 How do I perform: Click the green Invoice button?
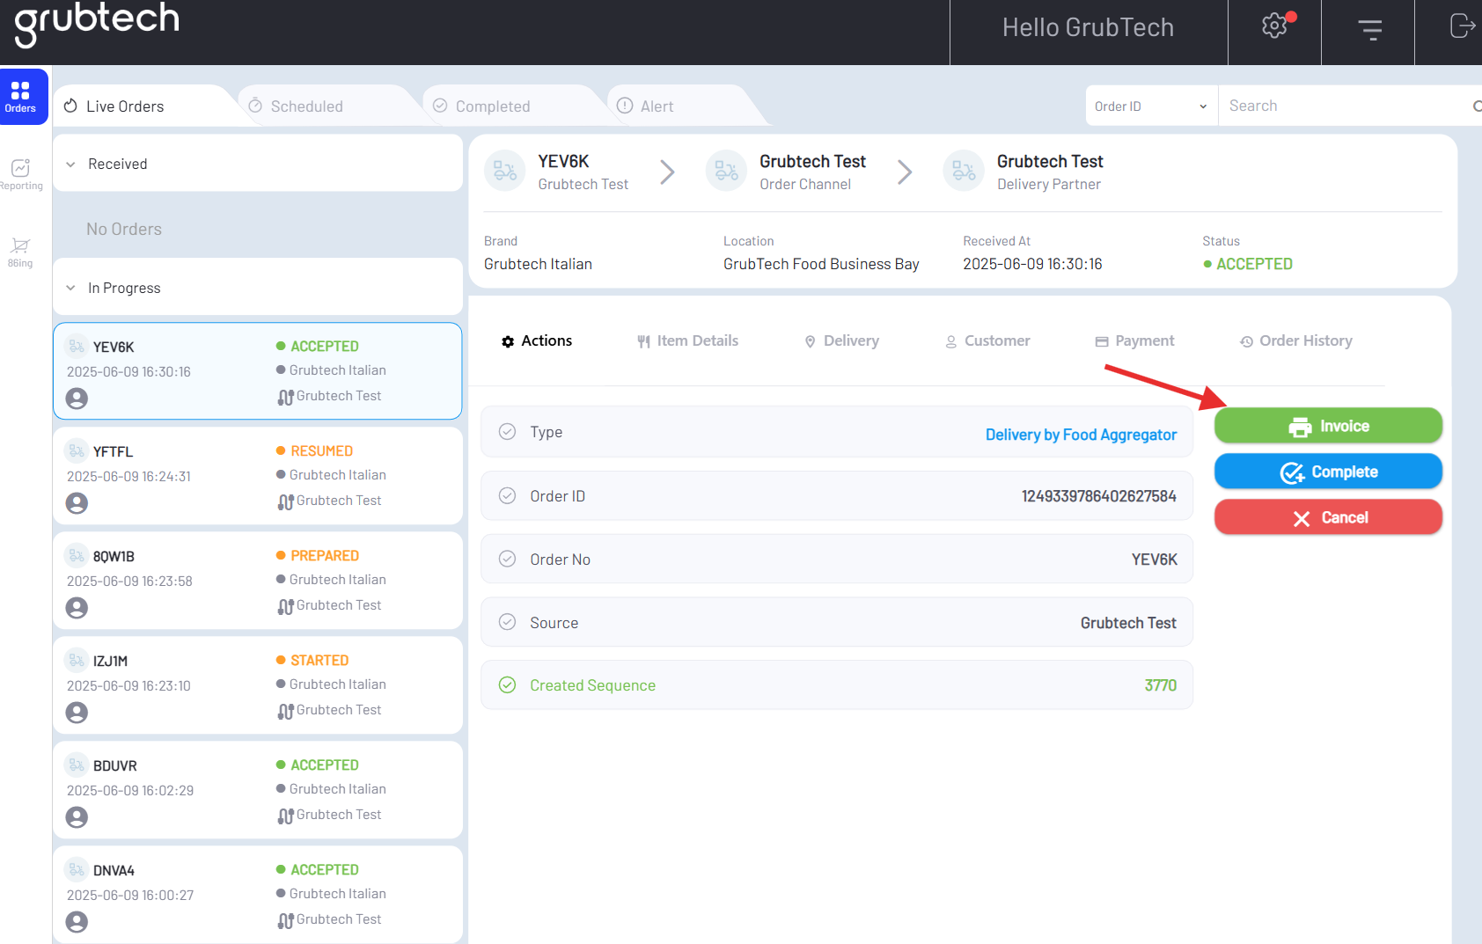[1328, 426]
